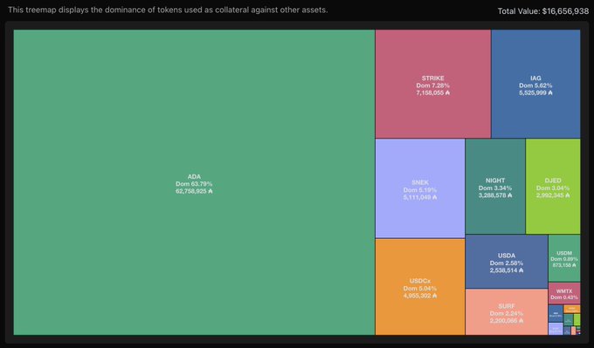This screenshot has height=348, width=594.
Task: Select the lime green DJED tile
Action: [x=553, y=187]
